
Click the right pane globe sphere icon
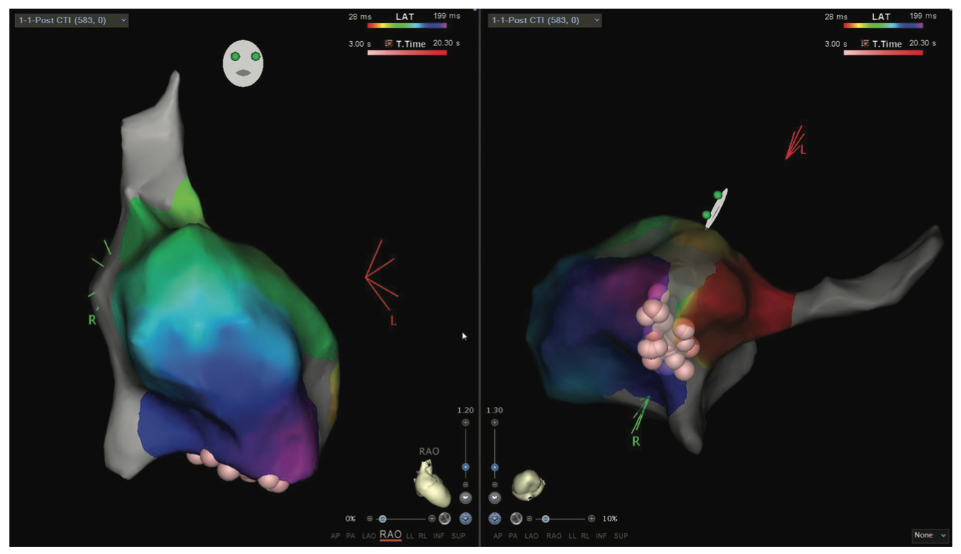(516, 518)
